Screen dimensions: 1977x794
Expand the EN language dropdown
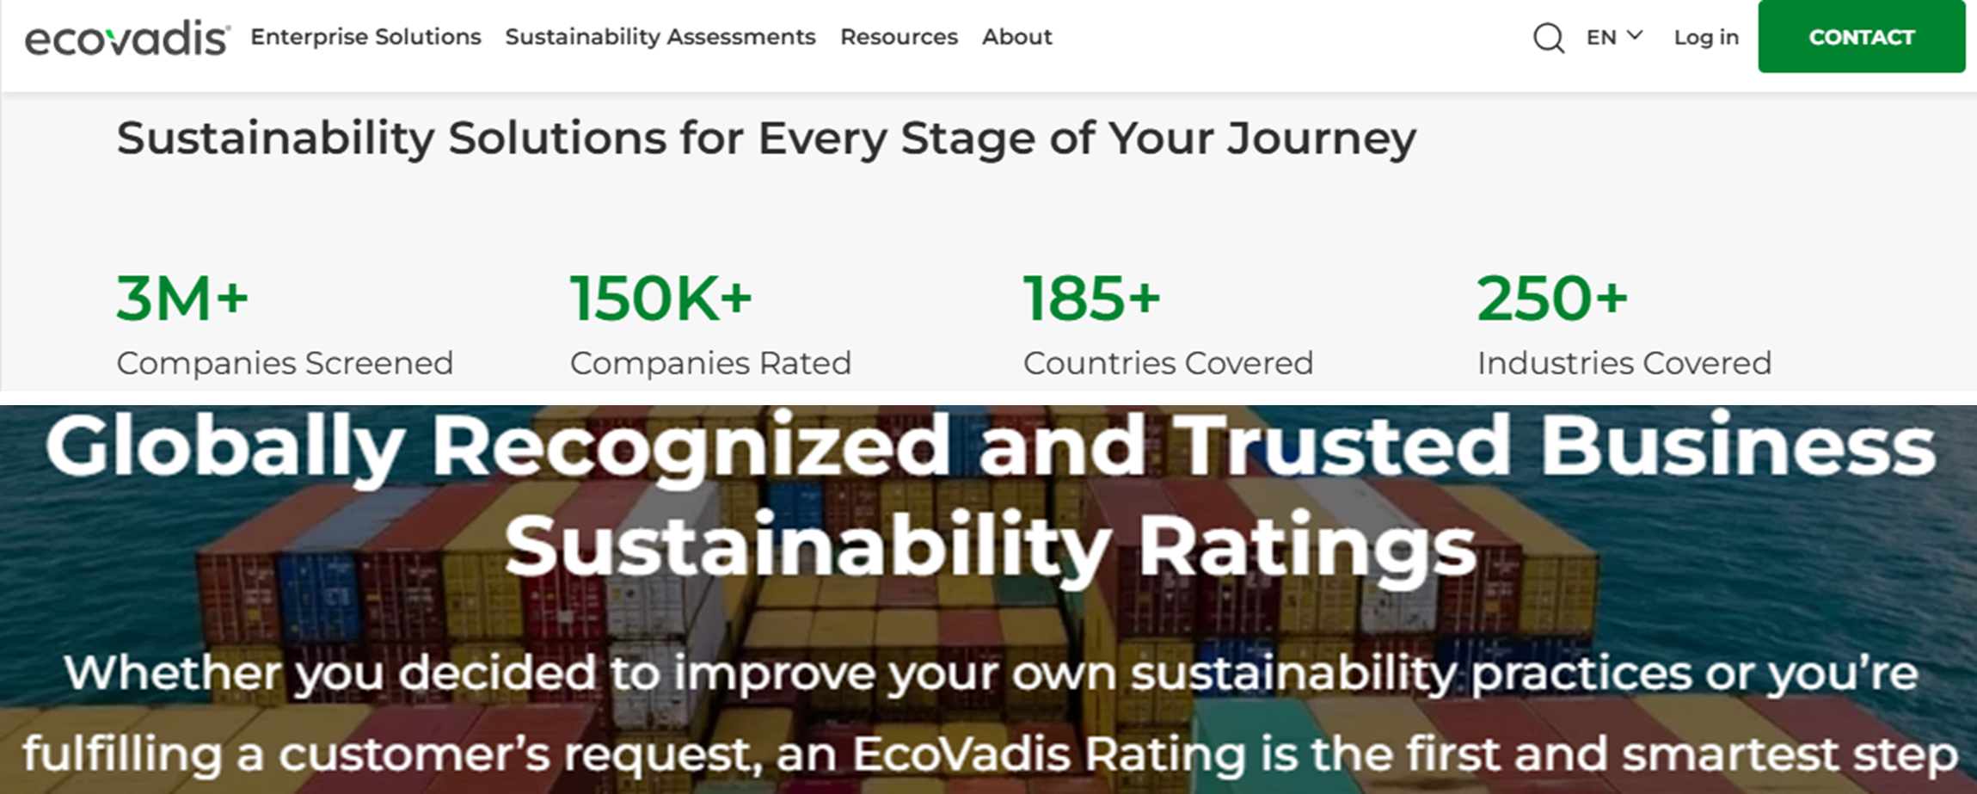pyautogui.click(x=1601, y=38)
